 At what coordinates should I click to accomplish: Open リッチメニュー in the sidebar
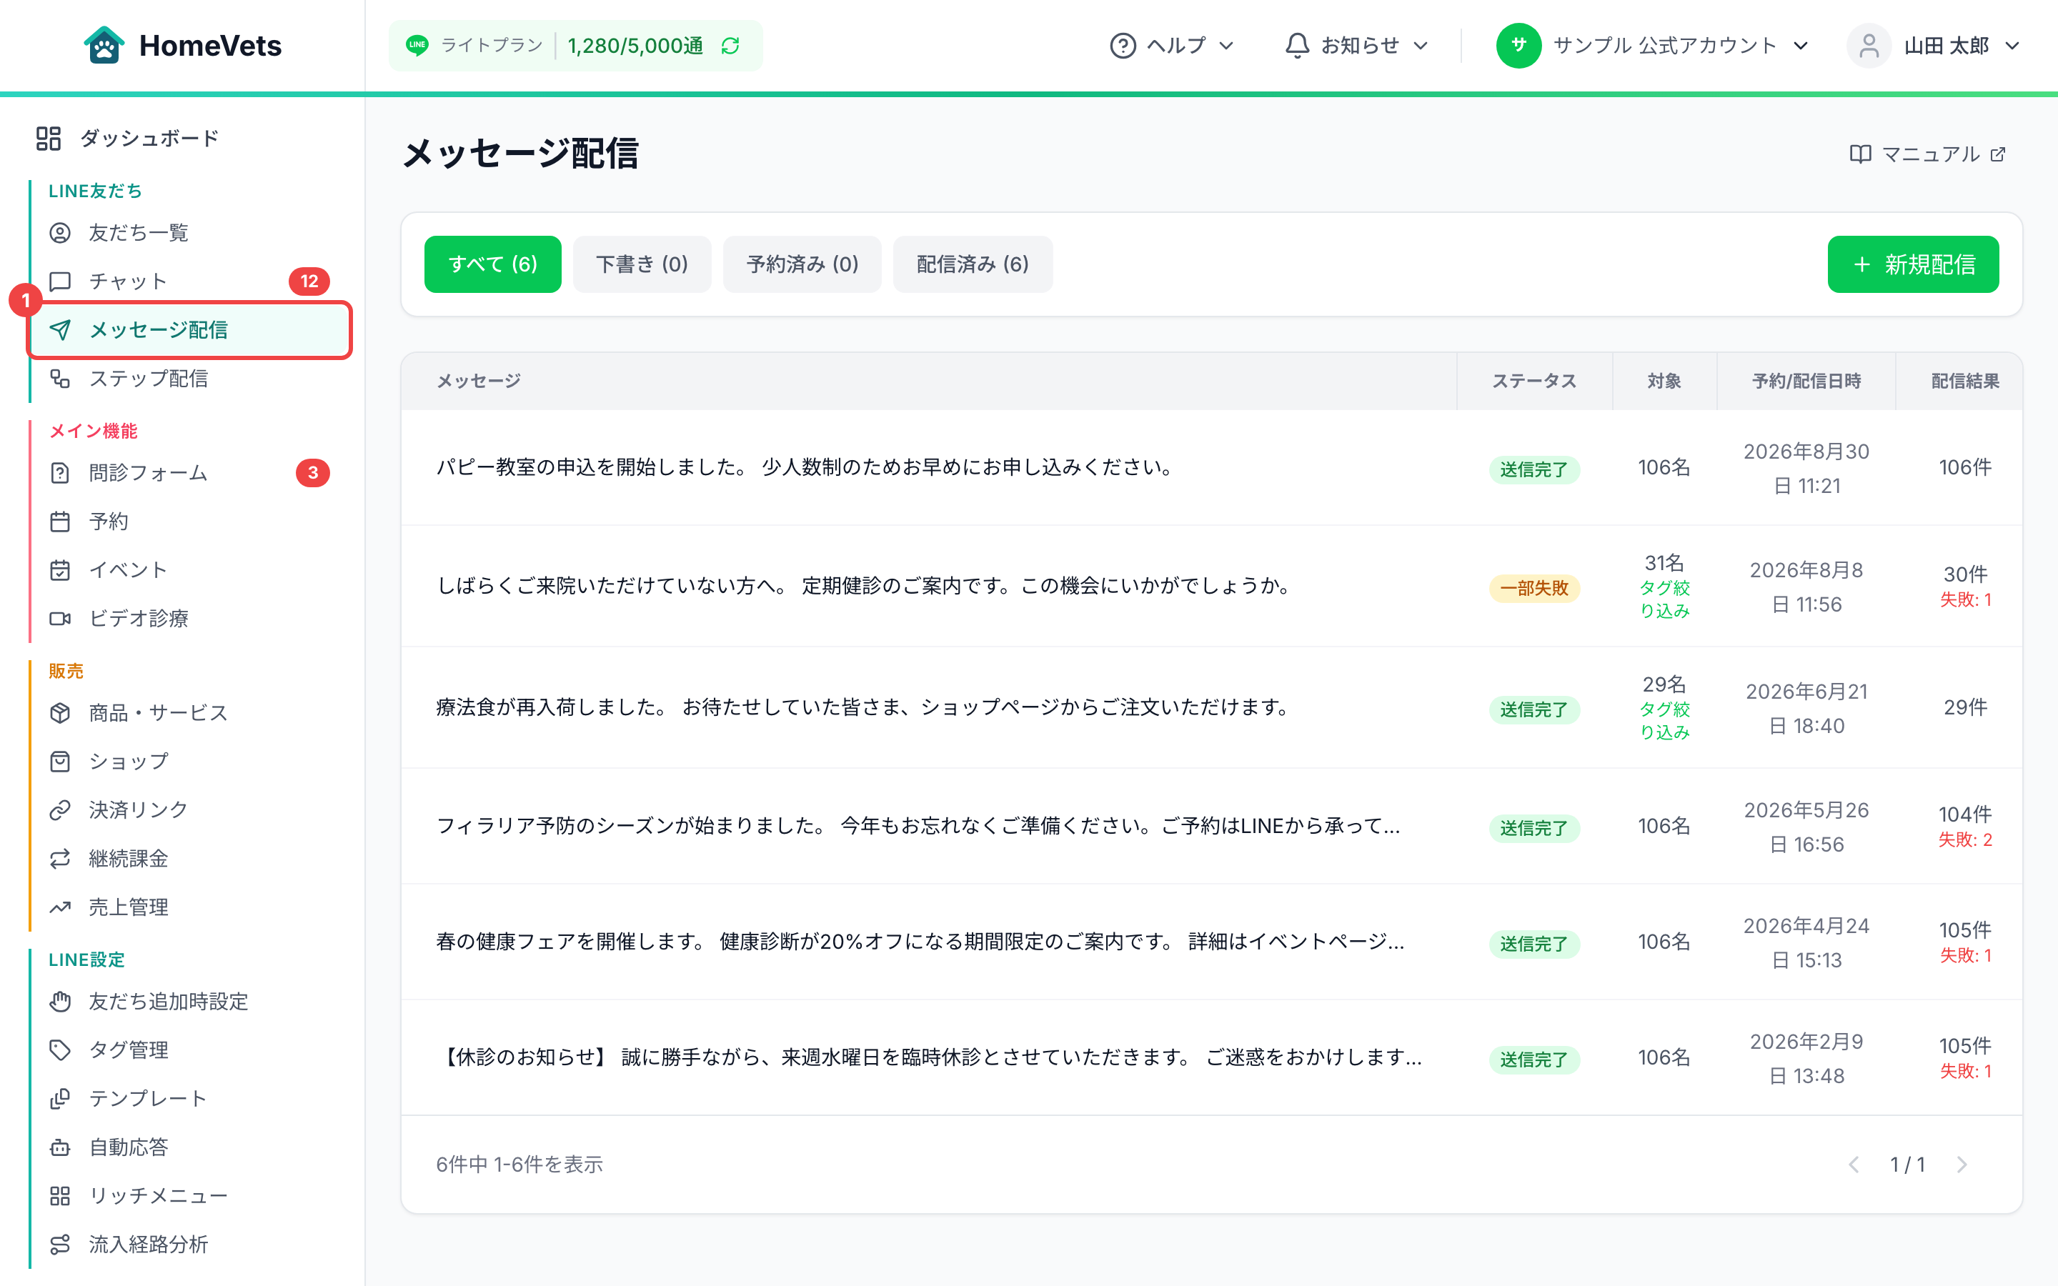point(139,1196)
